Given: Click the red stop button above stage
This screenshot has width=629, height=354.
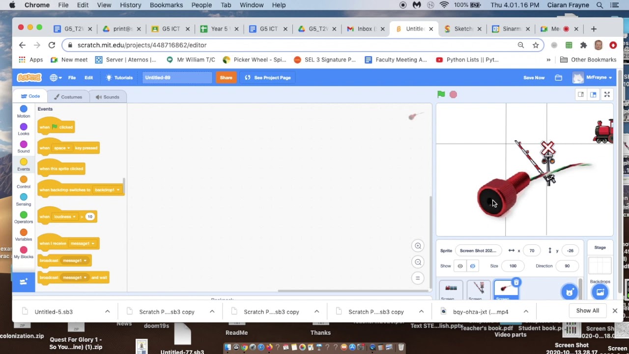Looking at the screenshot, I should [453, 94].
